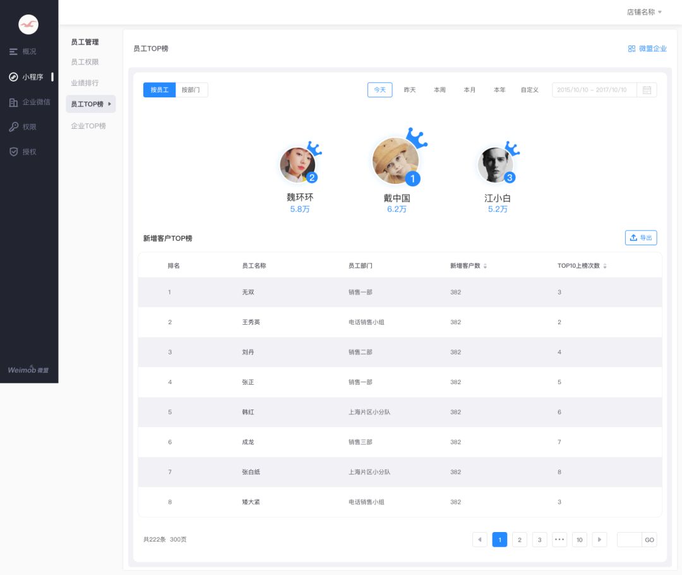Switch to 按员工 view
Viewport: 682px width, 575px height.
click(x=159, y=90)
